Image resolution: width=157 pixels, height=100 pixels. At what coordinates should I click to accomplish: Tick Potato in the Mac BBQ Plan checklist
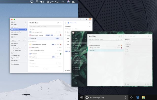coord(66,35)
